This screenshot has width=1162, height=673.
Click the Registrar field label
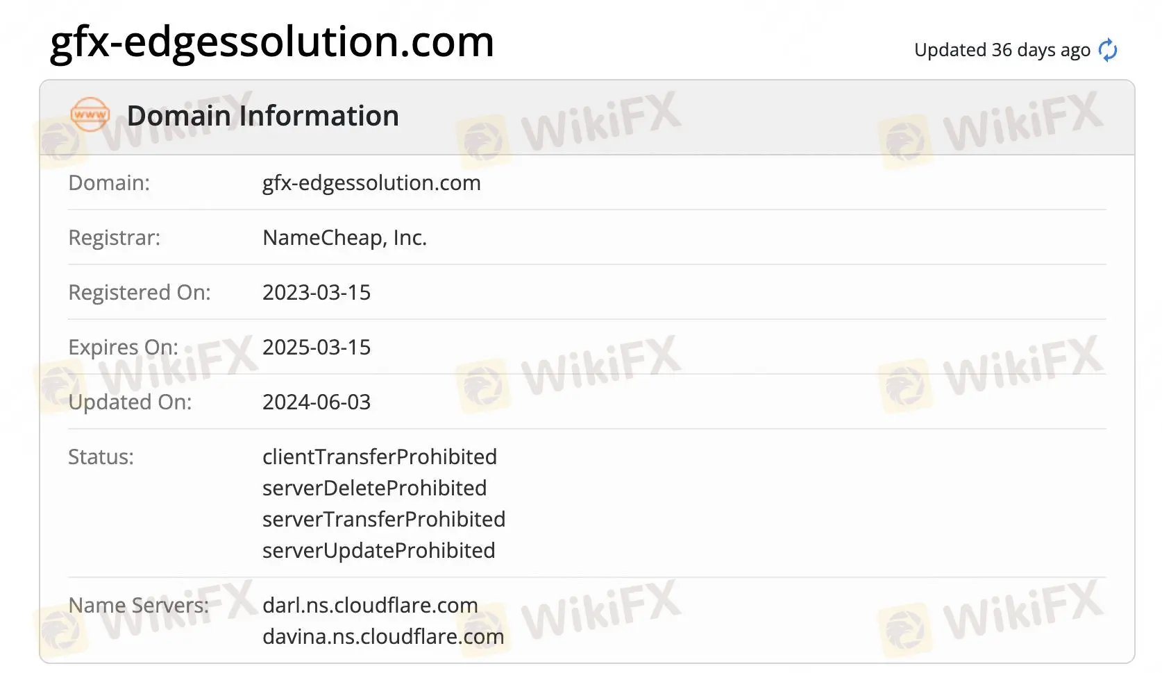click(x=114, y=238)
